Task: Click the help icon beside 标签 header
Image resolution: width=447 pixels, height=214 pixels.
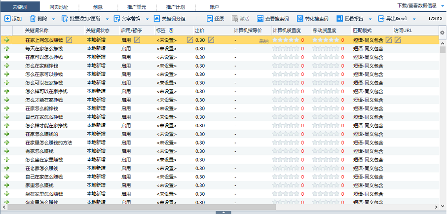Action: tap(171, 31)
